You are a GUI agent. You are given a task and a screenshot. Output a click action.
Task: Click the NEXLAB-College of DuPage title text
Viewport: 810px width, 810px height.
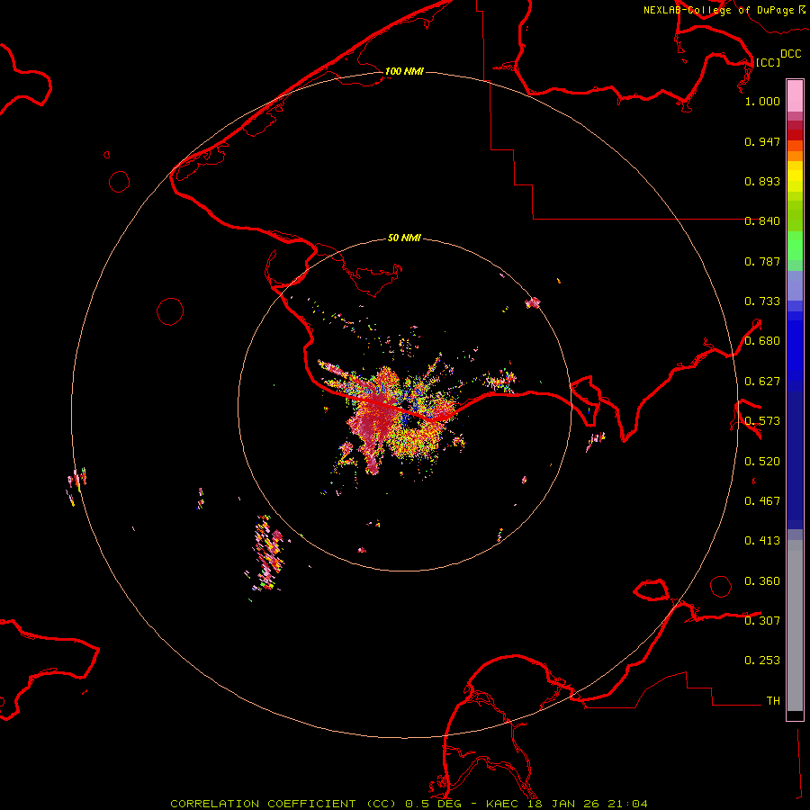pos(721,10)
